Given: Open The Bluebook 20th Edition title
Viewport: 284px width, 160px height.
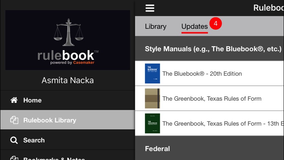Looking at the screenshot, I should [202, 74].
